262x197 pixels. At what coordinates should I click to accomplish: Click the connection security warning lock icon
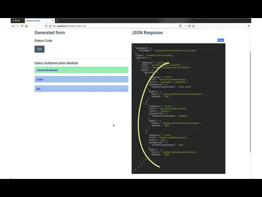click(50, 26)
